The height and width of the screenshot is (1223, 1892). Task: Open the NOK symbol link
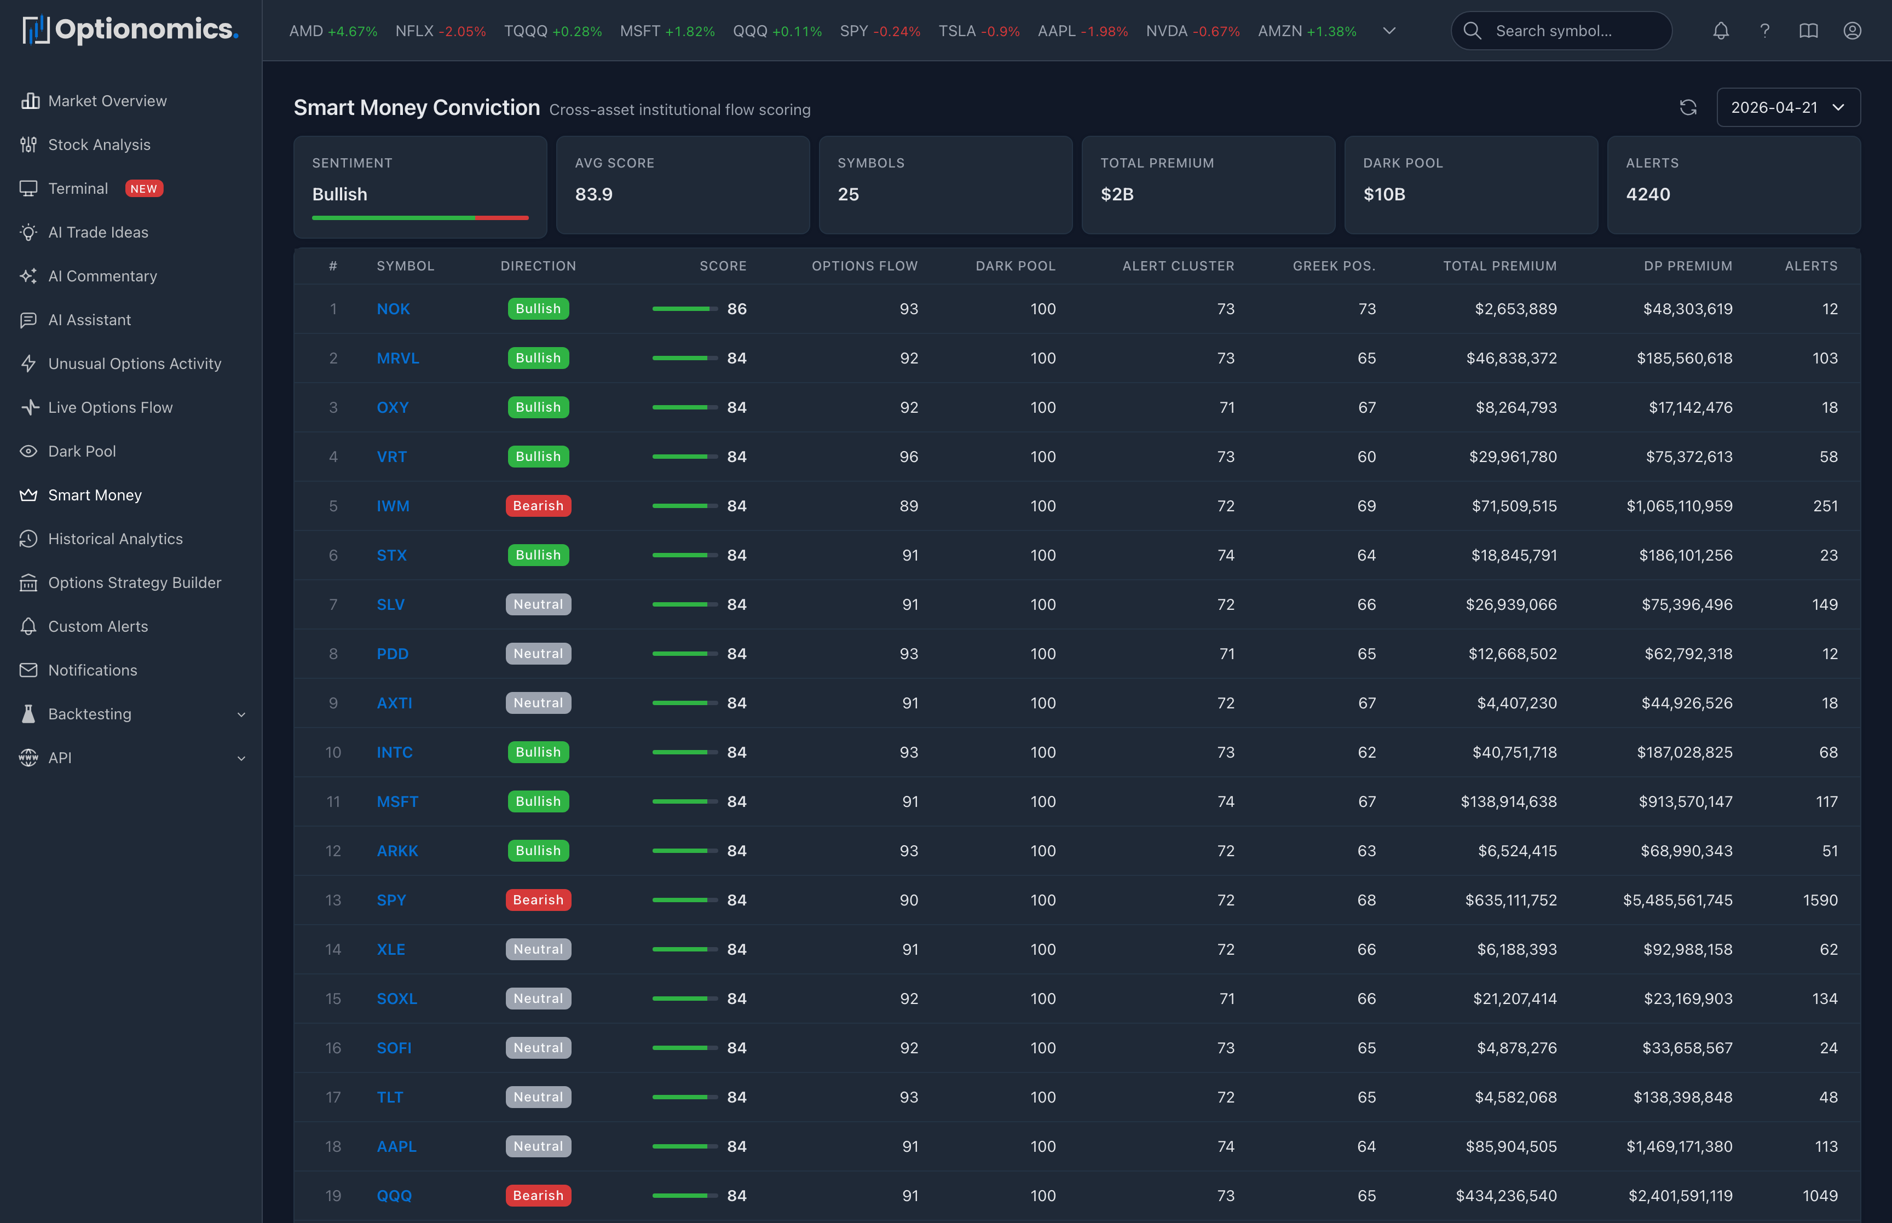point(393,309)
